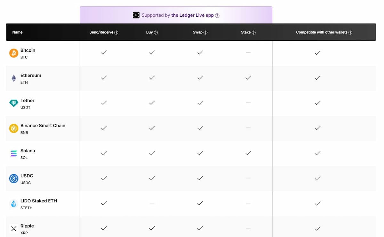Open the Stake column help tooltip
This screenshot has width=384, height=237.
tap(253, 32)
